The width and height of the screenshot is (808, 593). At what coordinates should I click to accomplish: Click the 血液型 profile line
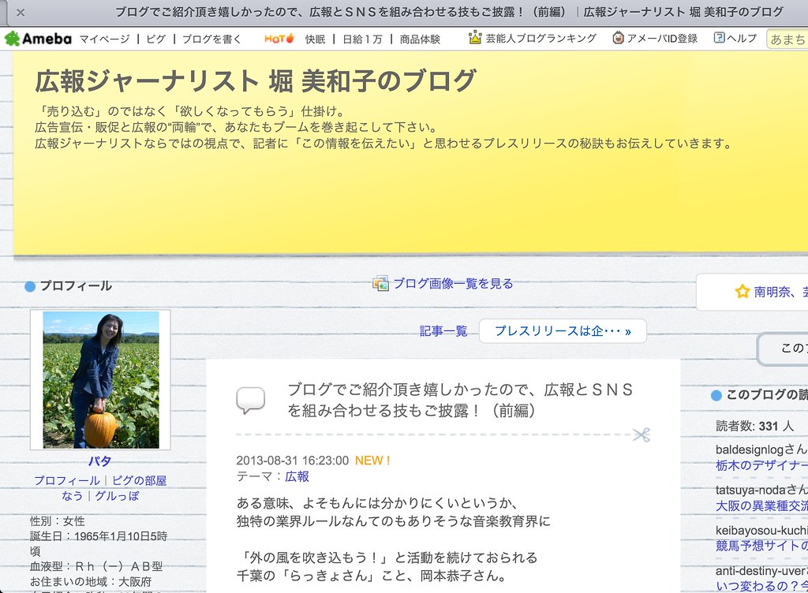coord(96,567)
